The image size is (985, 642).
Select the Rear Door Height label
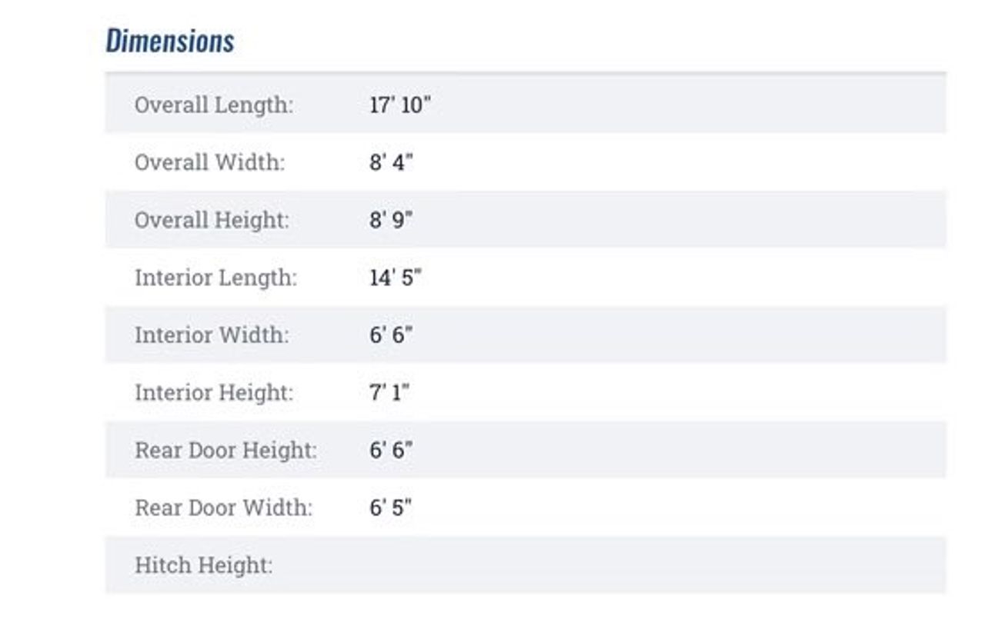click(x=225, y=451)
